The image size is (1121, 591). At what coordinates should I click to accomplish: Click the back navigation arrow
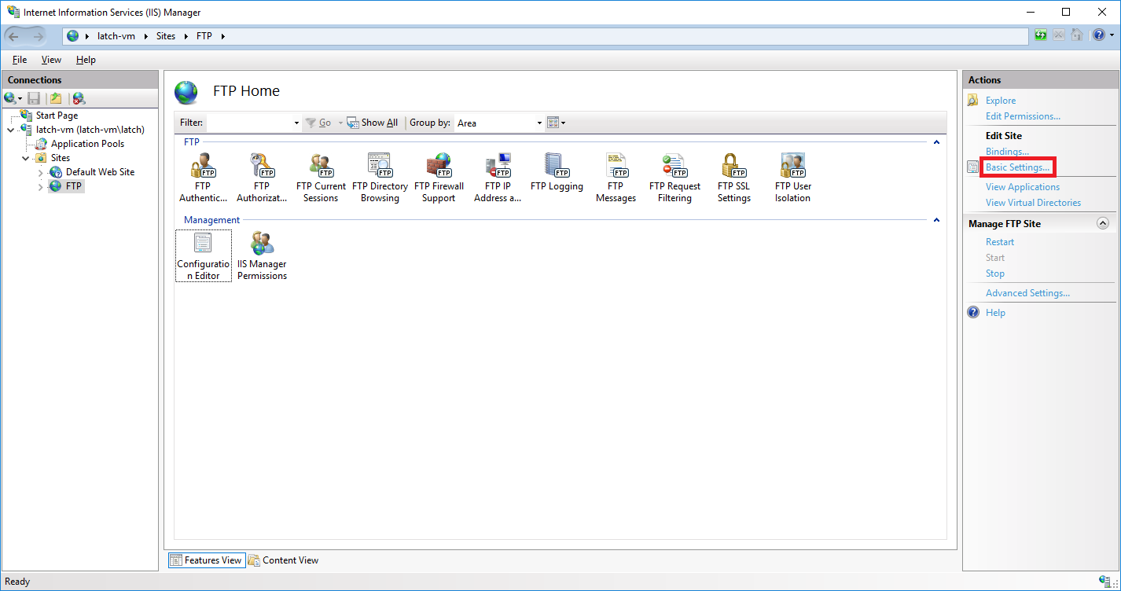(14, 36)
